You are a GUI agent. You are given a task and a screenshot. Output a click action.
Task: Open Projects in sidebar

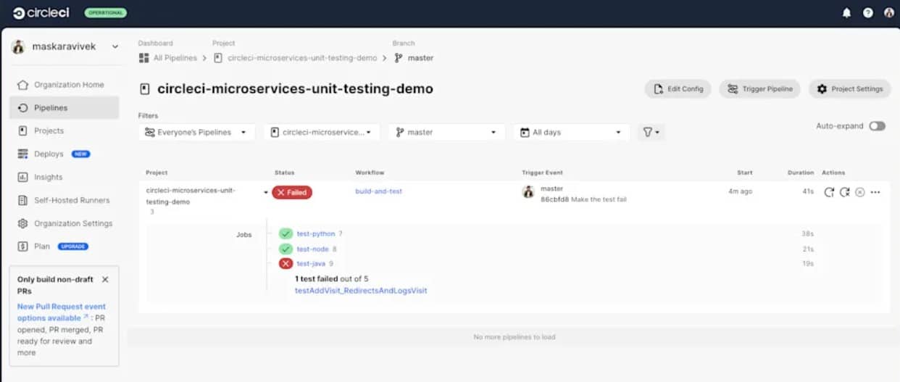[49, 131]
